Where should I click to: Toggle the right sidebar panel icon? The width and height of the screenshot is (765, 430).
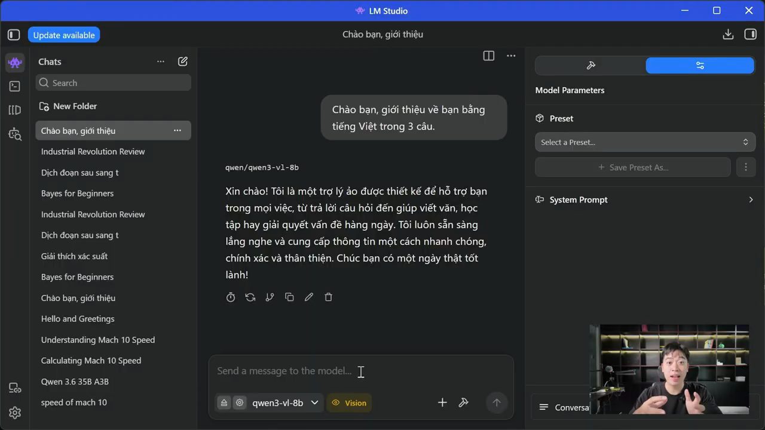750,35
